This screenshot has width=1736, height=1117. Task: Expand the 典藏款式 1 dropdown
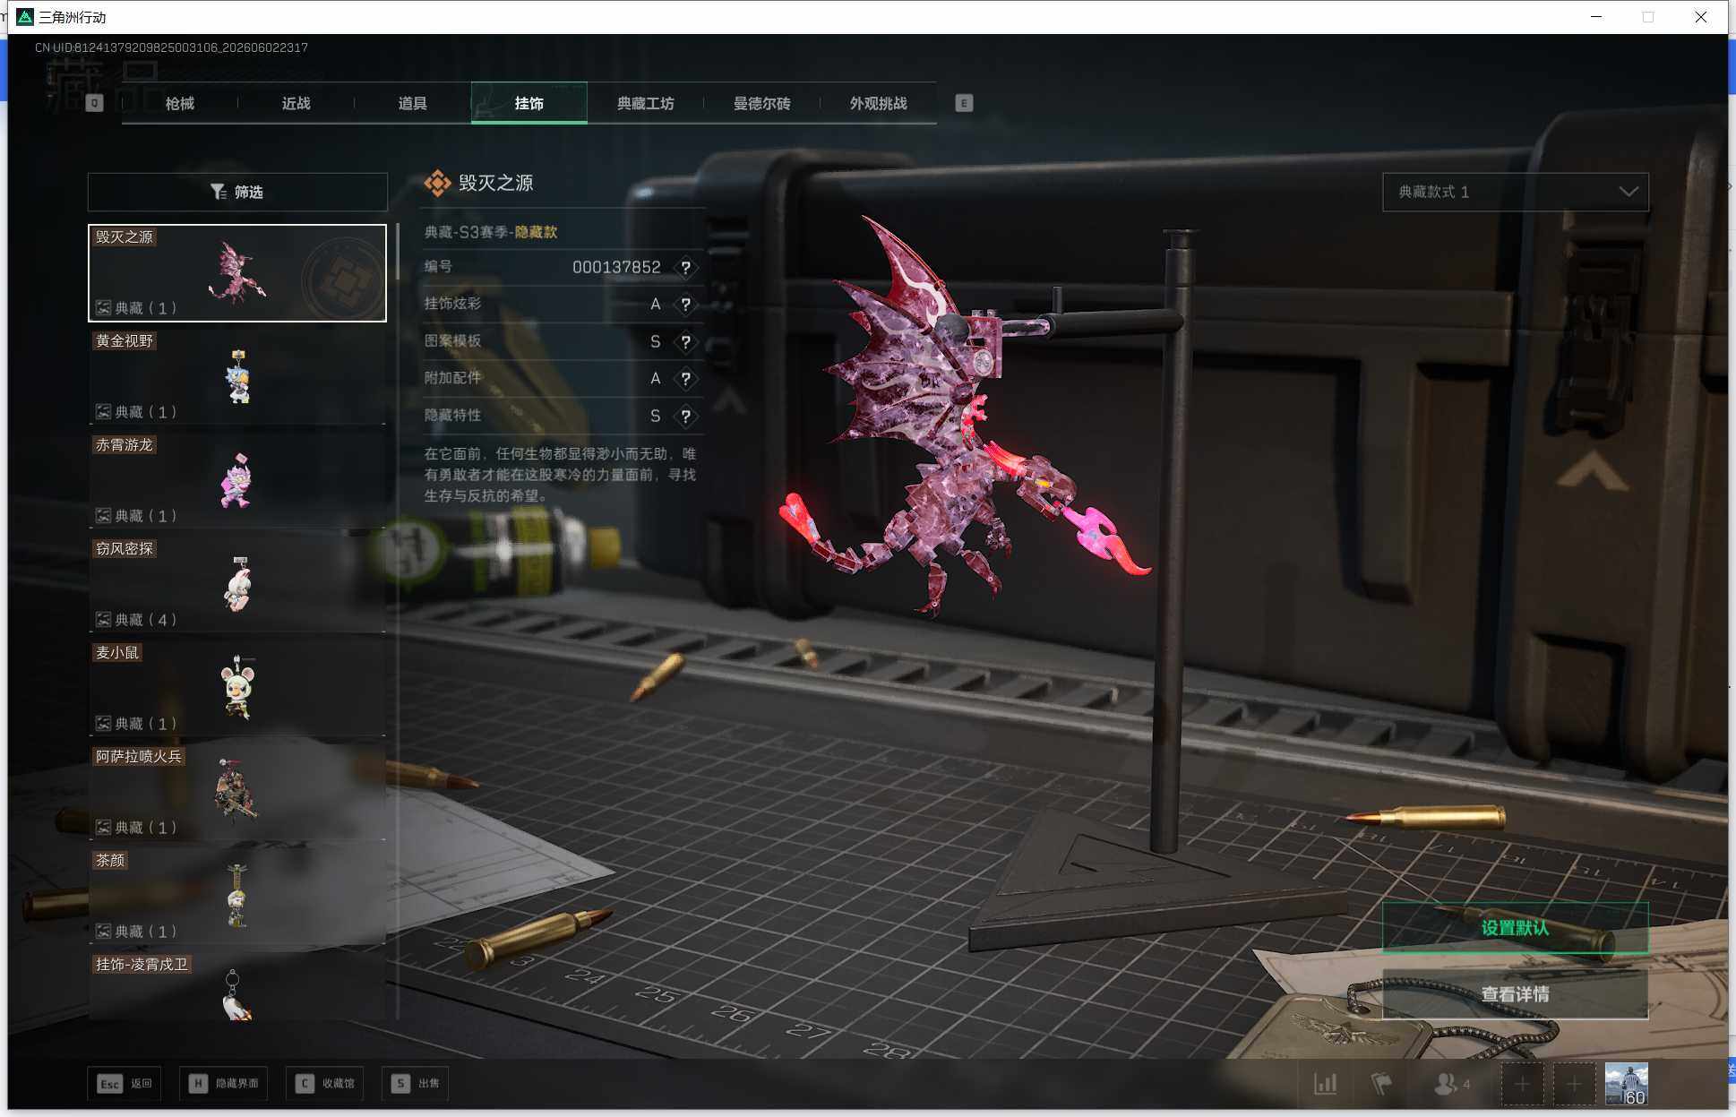[x=1516, y=192]
